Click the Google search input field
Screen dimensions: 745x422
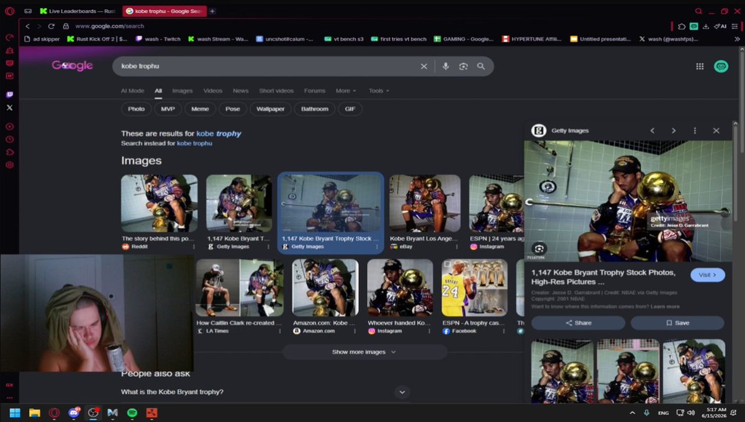pos(267,66)
